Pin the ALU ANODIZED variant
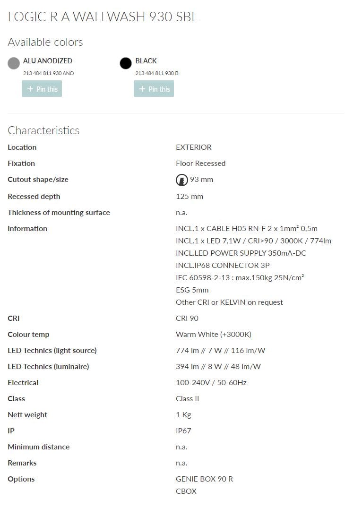The width and height of the screenshot is (345, 508). point(42,89)
